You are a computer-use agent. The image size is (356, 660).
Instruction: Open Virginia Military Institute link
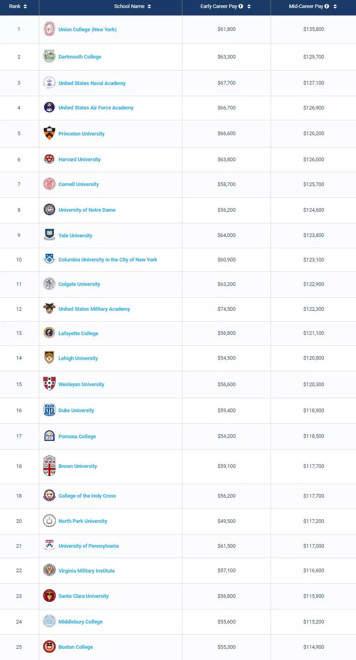87,571
